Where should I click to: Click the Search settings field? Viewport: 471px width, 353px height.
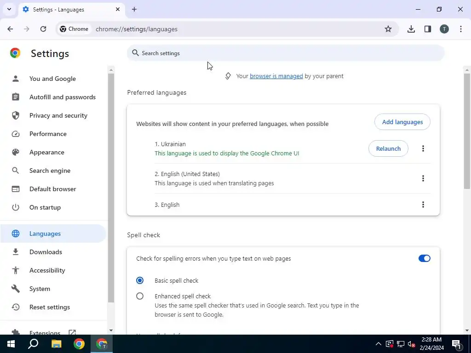(285, 53)
